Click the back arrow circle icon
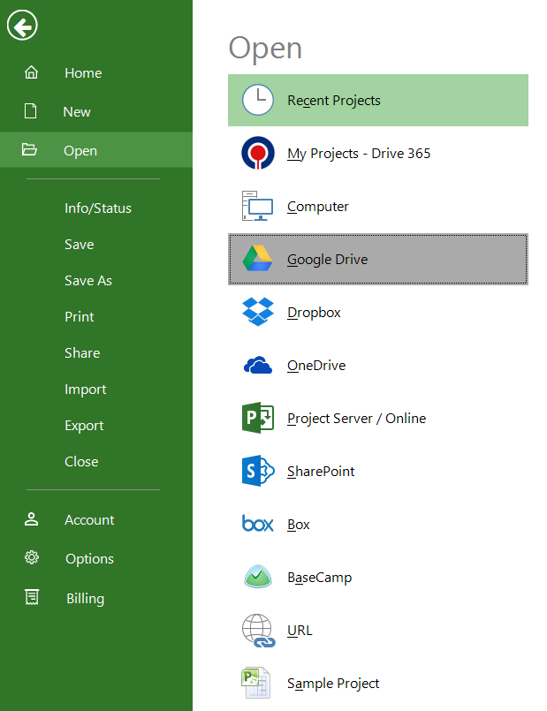Image resolution: width=547 pixels, height=711 pixels. (22, 25)
